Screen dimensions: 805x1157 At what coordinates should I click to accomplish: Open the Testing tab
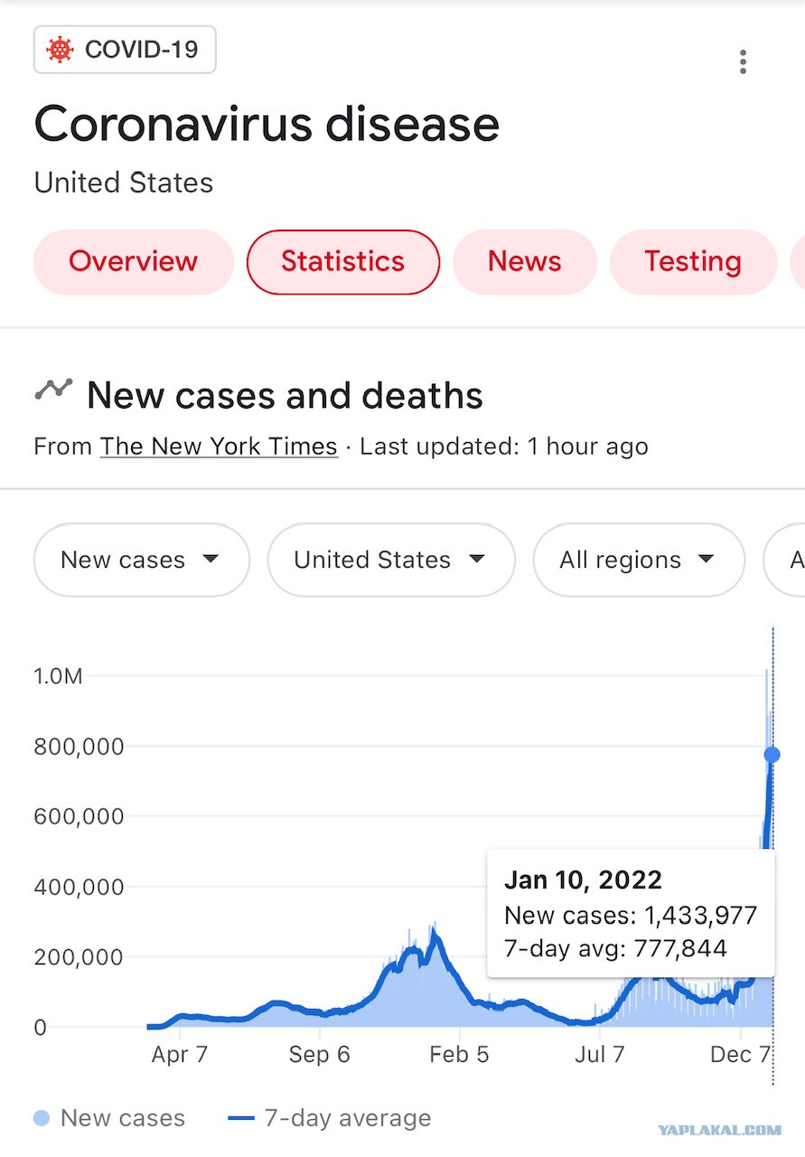[693, 262]
